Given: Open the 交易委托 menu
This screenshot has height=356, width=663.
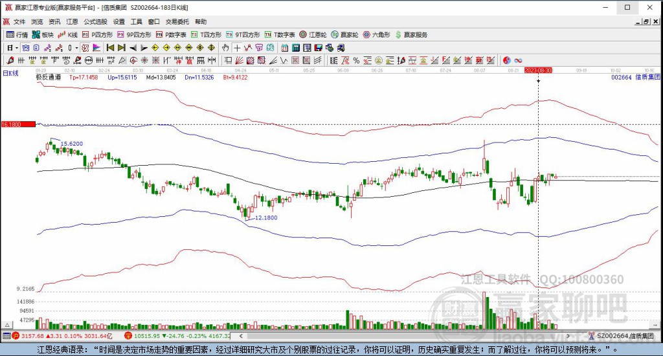Looking at the screenshot, I should pyautogui.click(x=177, y=21).
